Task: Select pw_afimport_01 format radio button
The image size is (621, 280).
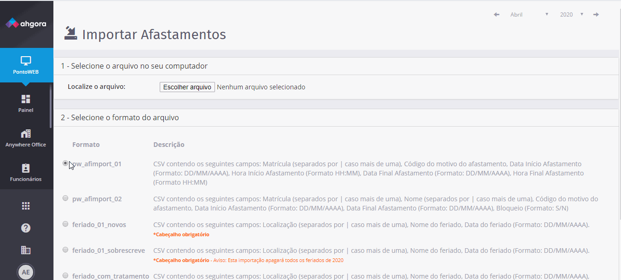Action: [65, 163]
